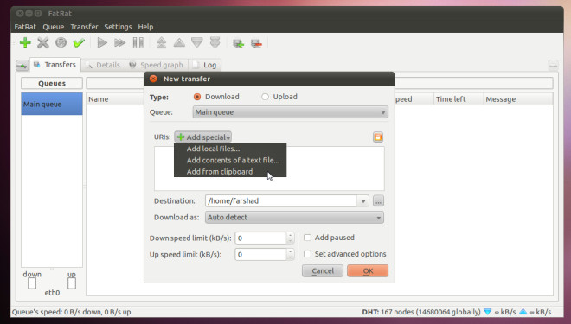The image size is (571, 324).
Task: Select the Upload radio button
Action: pyautogui.click(x=265, y=97)
